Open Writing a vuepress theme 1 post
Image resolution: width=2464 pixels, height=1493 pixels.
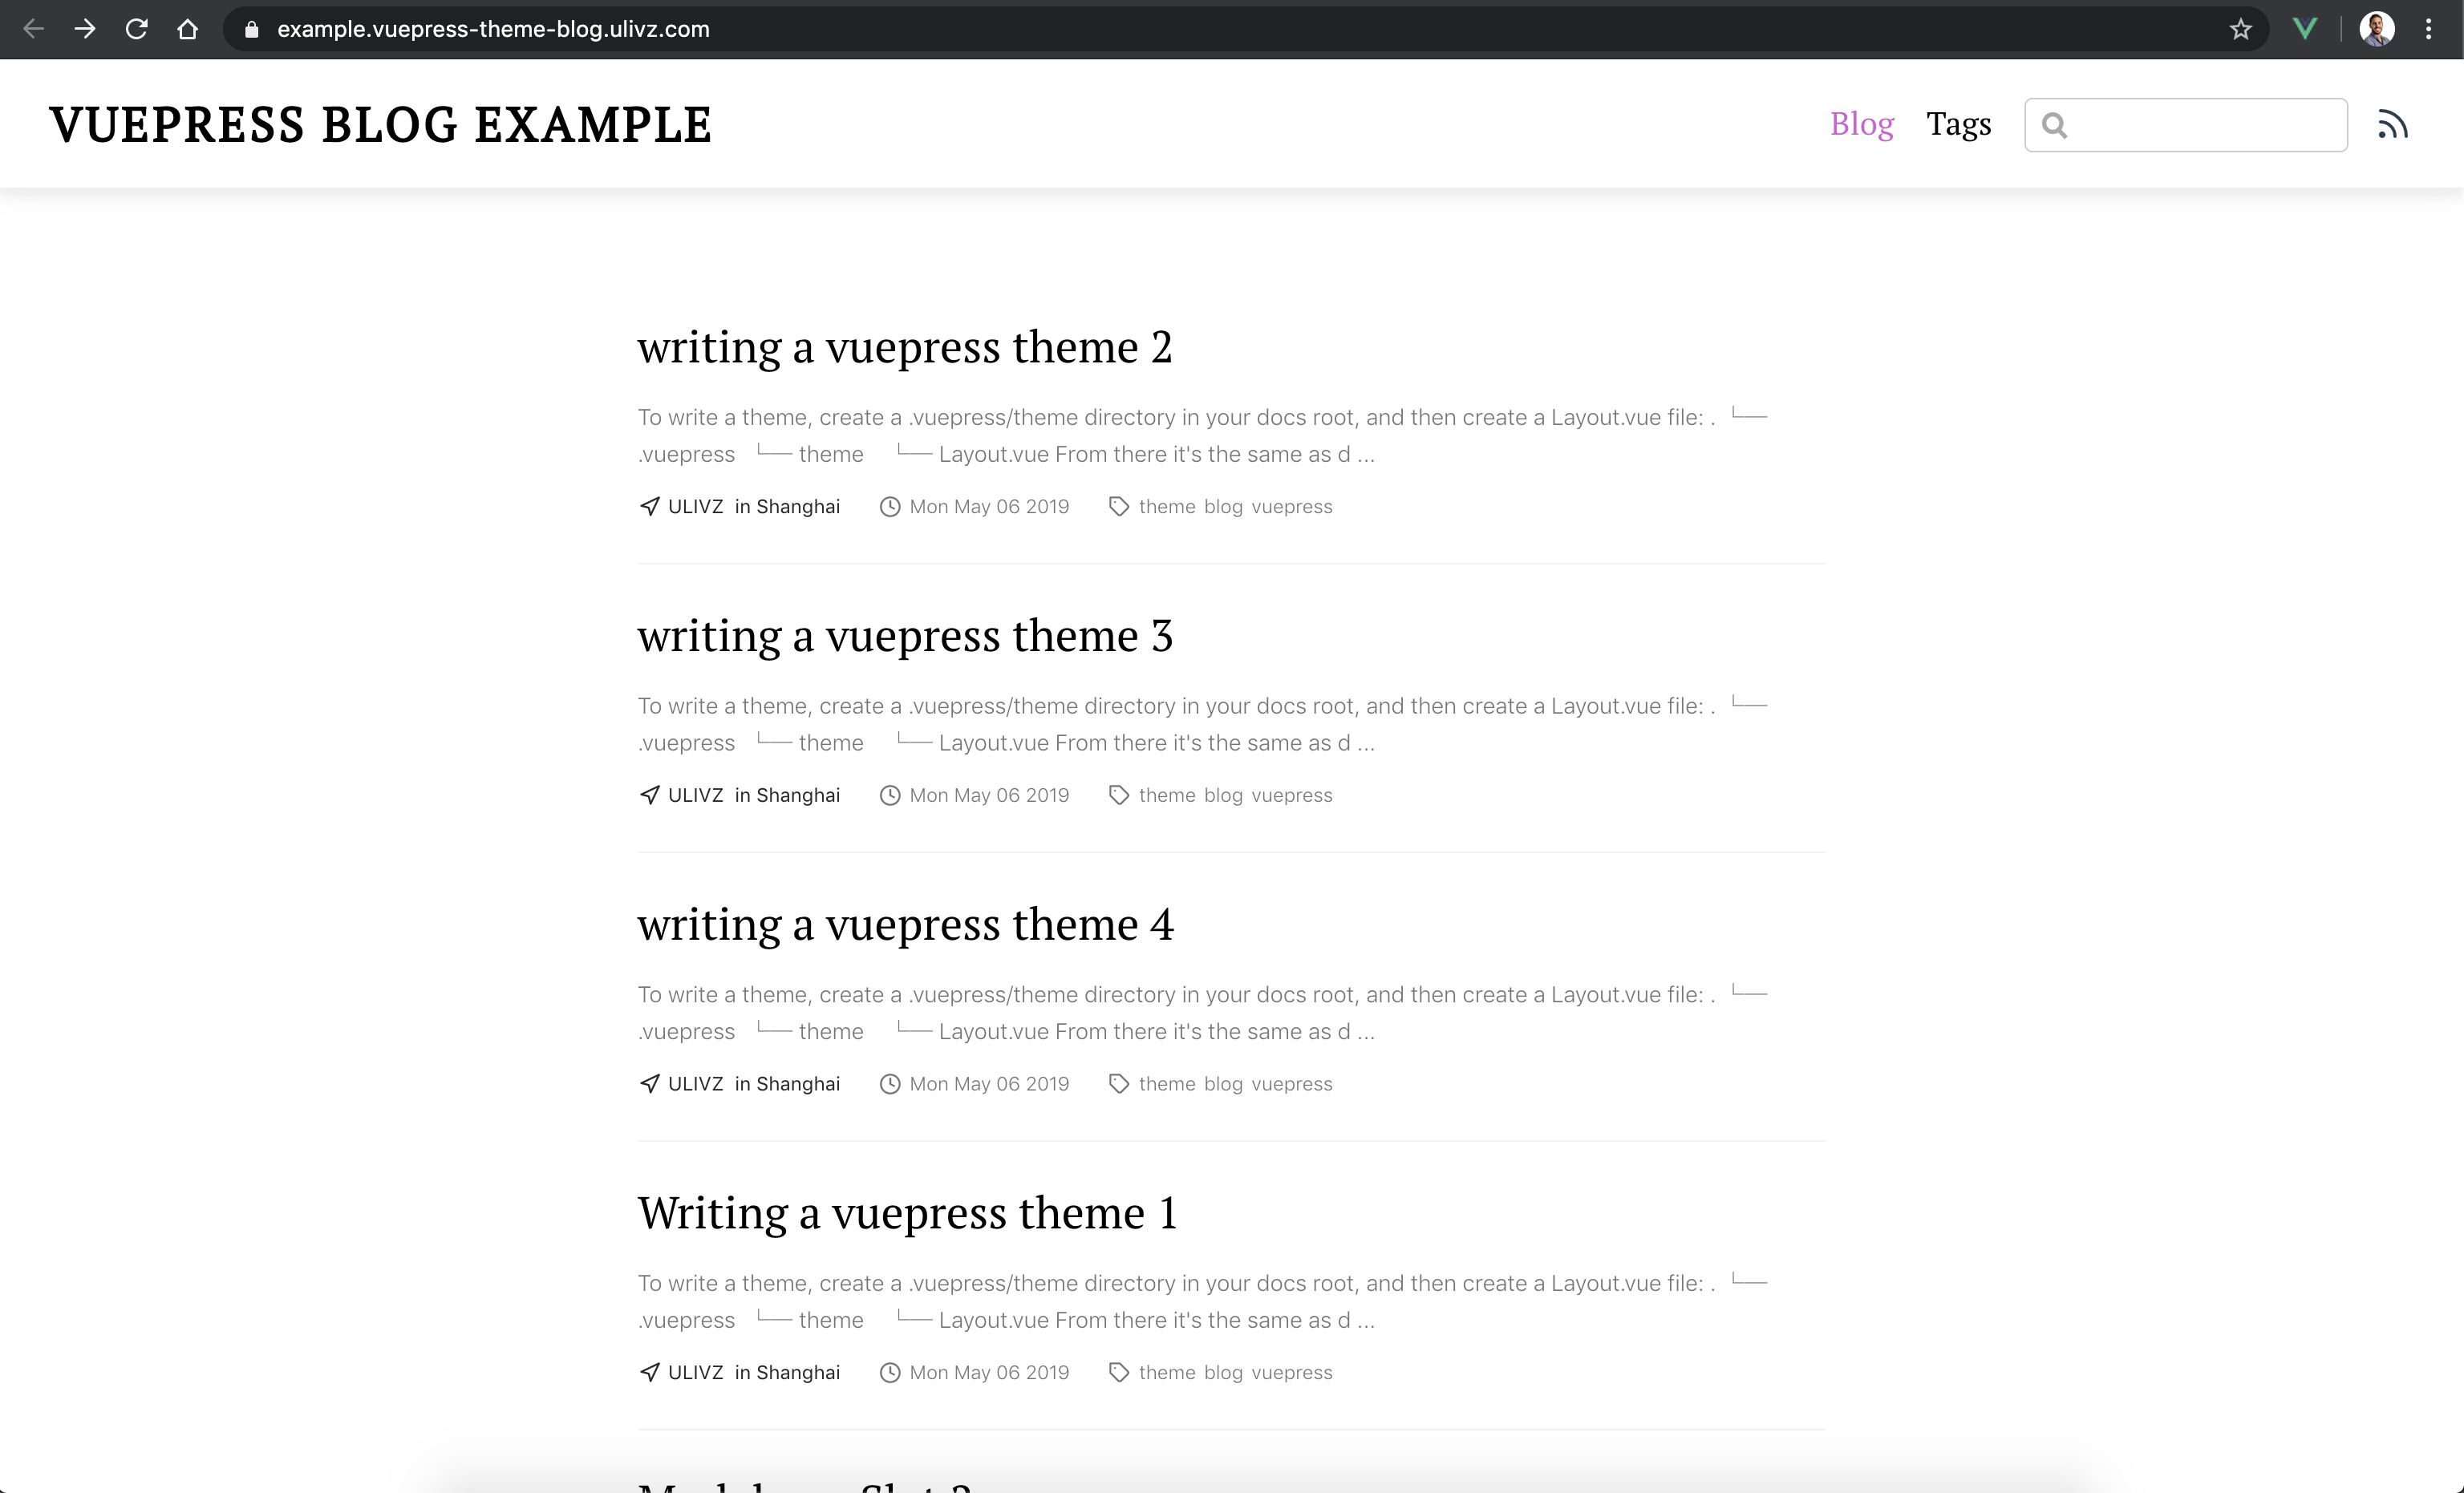[x=906, y=1212]
